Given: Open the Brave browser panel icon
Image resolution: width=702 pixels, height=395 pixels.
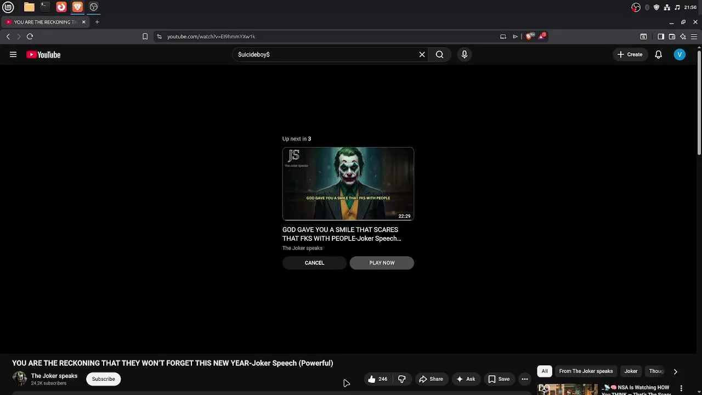Looking at the screenshot, I should [x=77, y=7].
